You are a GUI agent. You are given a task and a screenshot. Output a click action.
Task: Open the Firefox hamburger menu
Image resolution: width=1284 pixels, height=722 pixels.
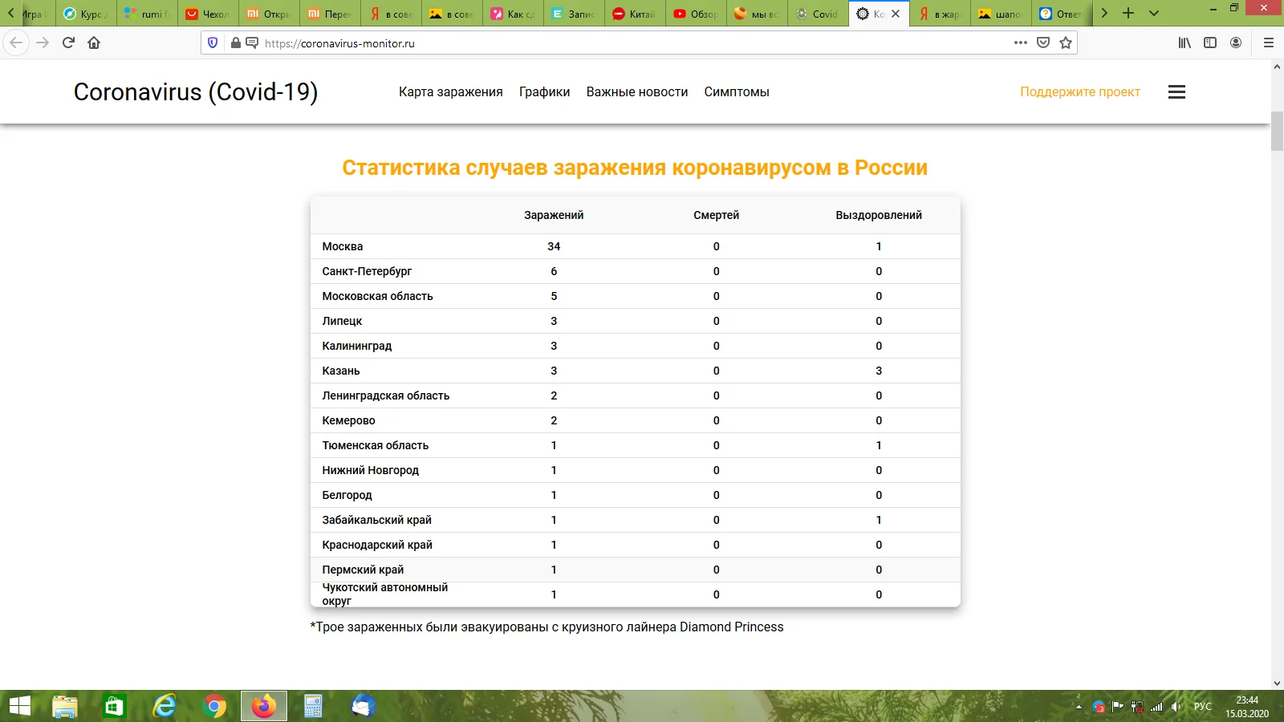pyautogui.click(x=1267, y=43)
